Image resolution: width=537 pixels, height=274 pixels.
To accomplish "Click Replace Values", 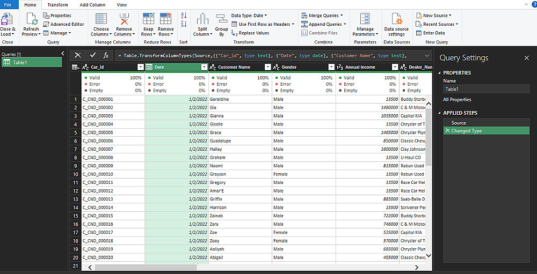I will pyautogui.click(x=250, y=33).
